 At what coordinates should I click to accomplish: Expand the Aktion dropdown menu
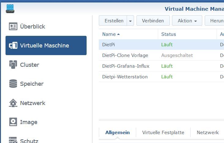pos(187,21)
